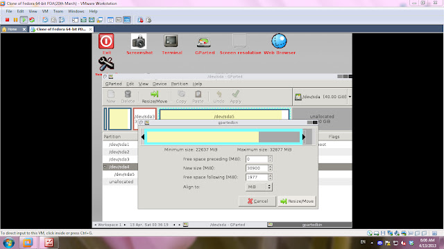Open the GParted menu in GParted
The height and width of the screenshot is (249, 444).
click(113, 84)
